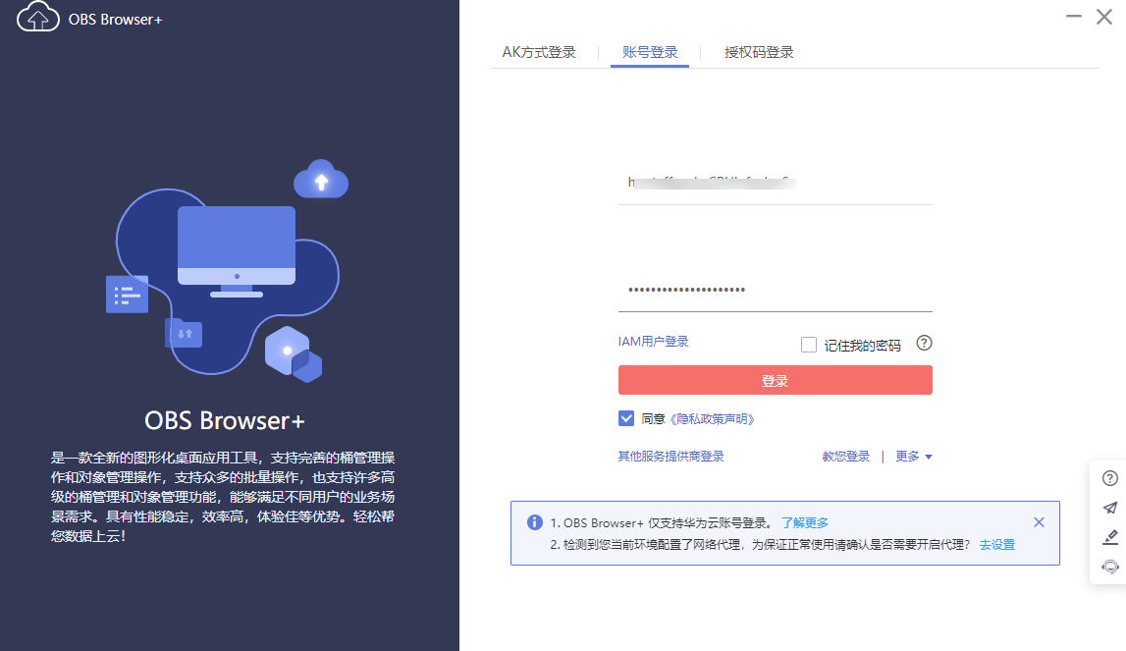
Task: Switch to the 授权码登录 tab
Action: [759, 52]
